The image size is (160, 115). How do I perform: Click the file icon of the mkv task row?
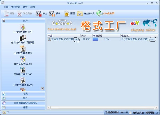tap(49, 39)
